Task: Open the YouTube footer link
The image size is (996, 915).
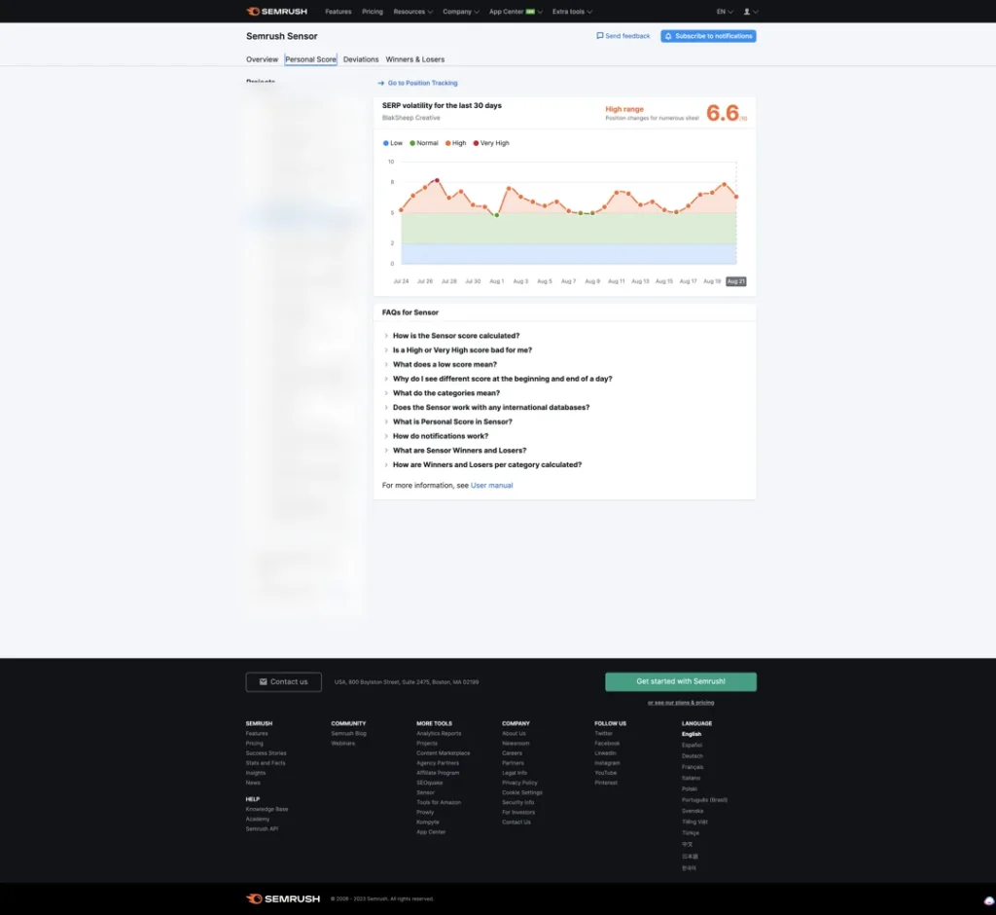Action: (605, 773)
